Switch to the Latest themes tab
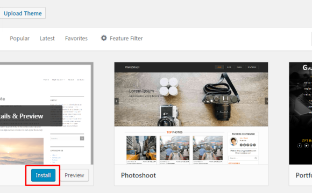Image resolution: width=312 pixels, height=193 pixels. [x=47, y=38]
